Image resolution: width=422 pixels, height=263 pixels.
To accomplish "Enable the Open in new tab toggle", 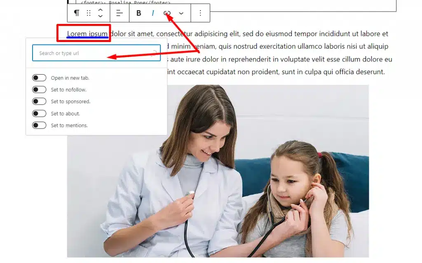I will (39, 77).
